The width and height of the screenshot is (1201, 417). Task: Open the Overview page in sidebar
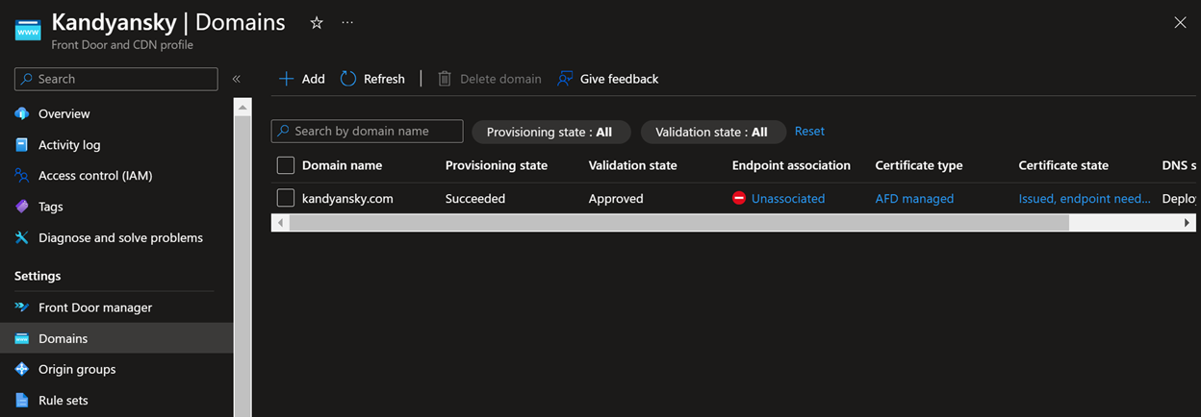tap(64, 113)
